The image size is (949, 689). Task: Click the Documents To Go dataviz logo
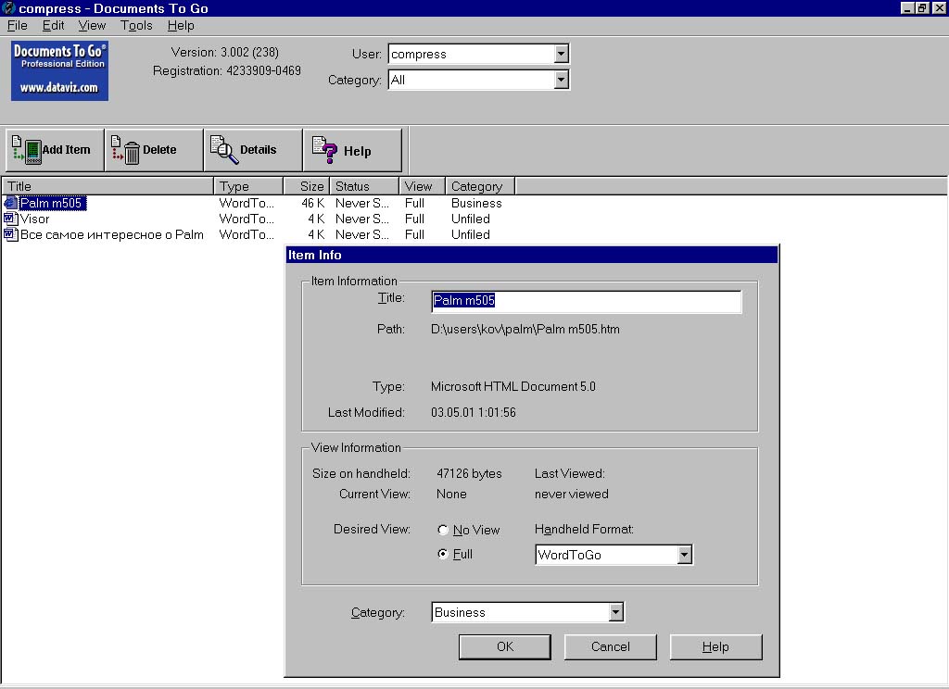[x=59, y=70]
